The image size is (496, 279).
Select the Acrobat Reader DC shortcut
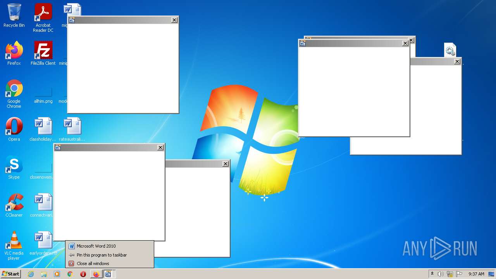pos(43,18)
